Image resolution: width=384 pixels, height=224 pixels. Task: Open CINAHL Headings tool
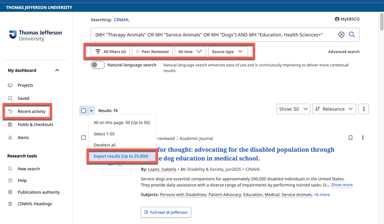(35, 204)
